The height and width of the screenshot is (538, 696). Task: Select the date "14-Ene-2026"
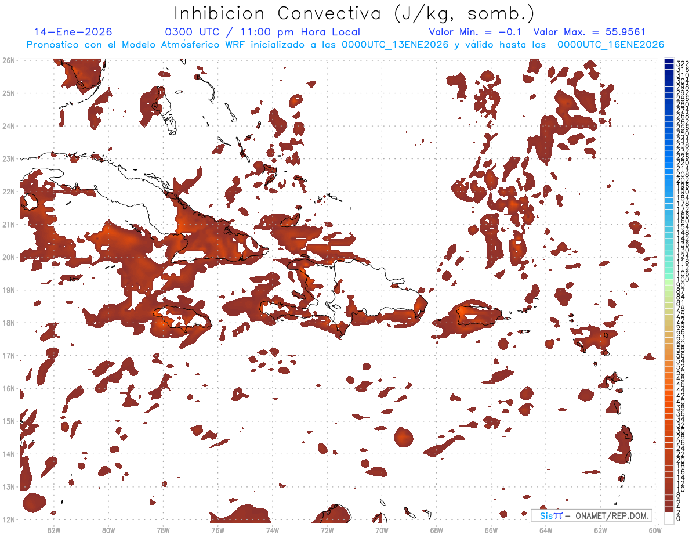(73, 32)
